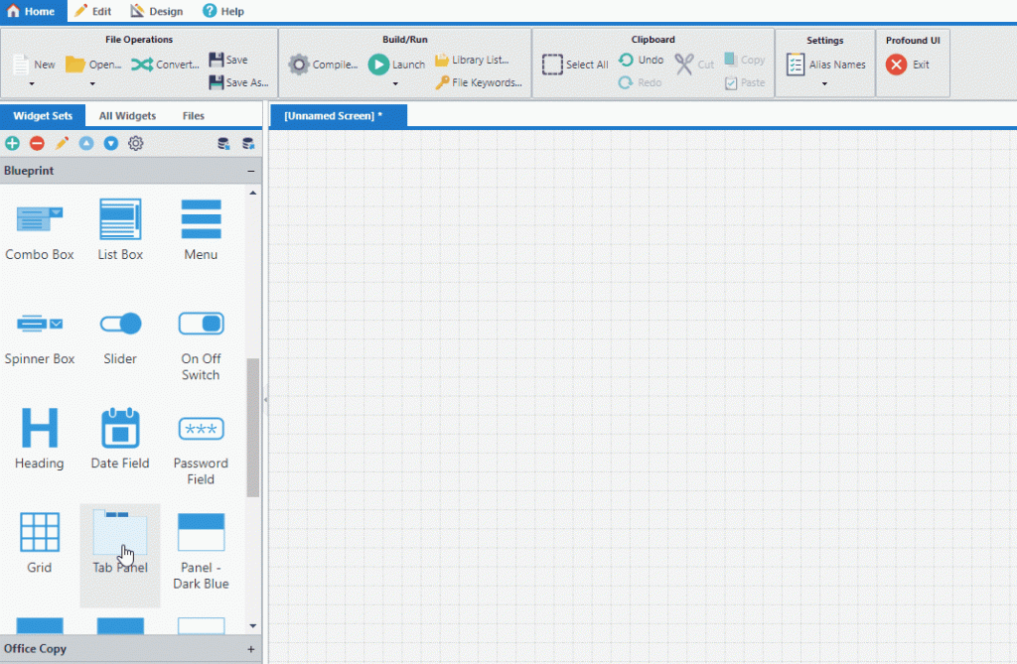This screenshot has height=664, width=1017.
Task: Choose the Date Field widget
Action: point(120,429)
